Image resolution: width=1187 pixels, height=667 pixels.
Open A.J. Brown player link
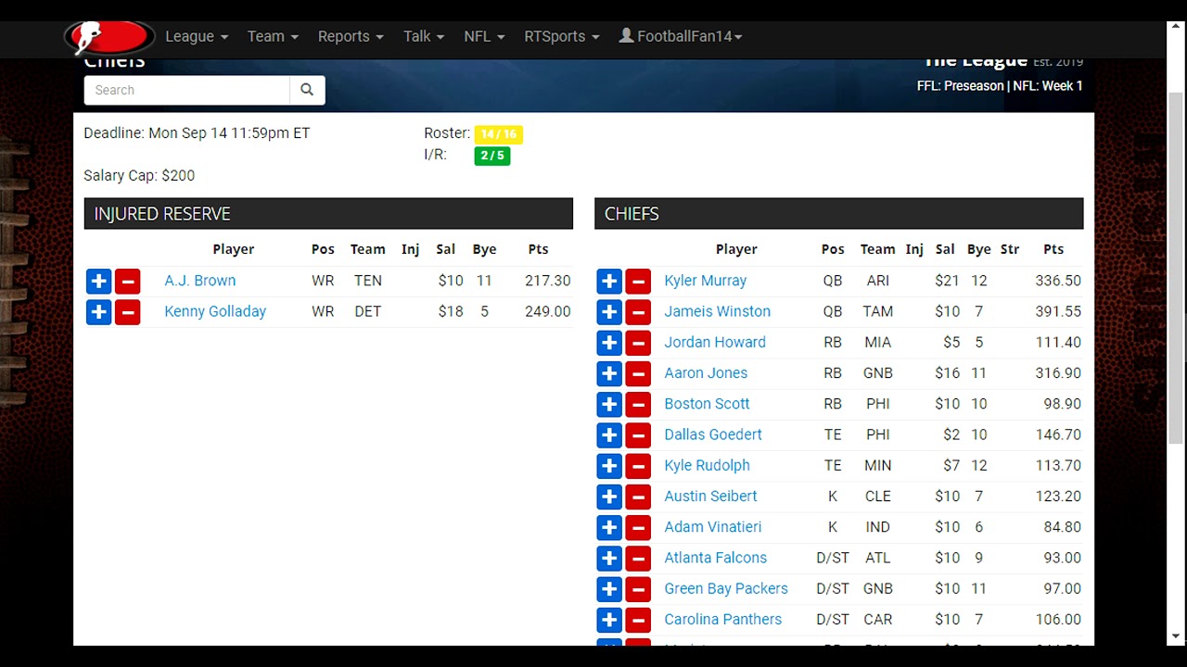200,281
